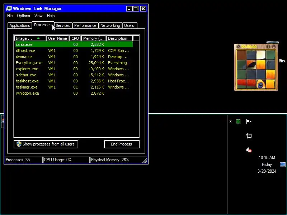Switch to the Users tab
This screenshot has height=215, width=287.
129,25
